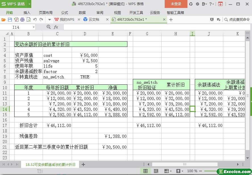The image size is (252, 175).
Task: Expand the quick access toolbar customize arrow
Action: (49, 20)
